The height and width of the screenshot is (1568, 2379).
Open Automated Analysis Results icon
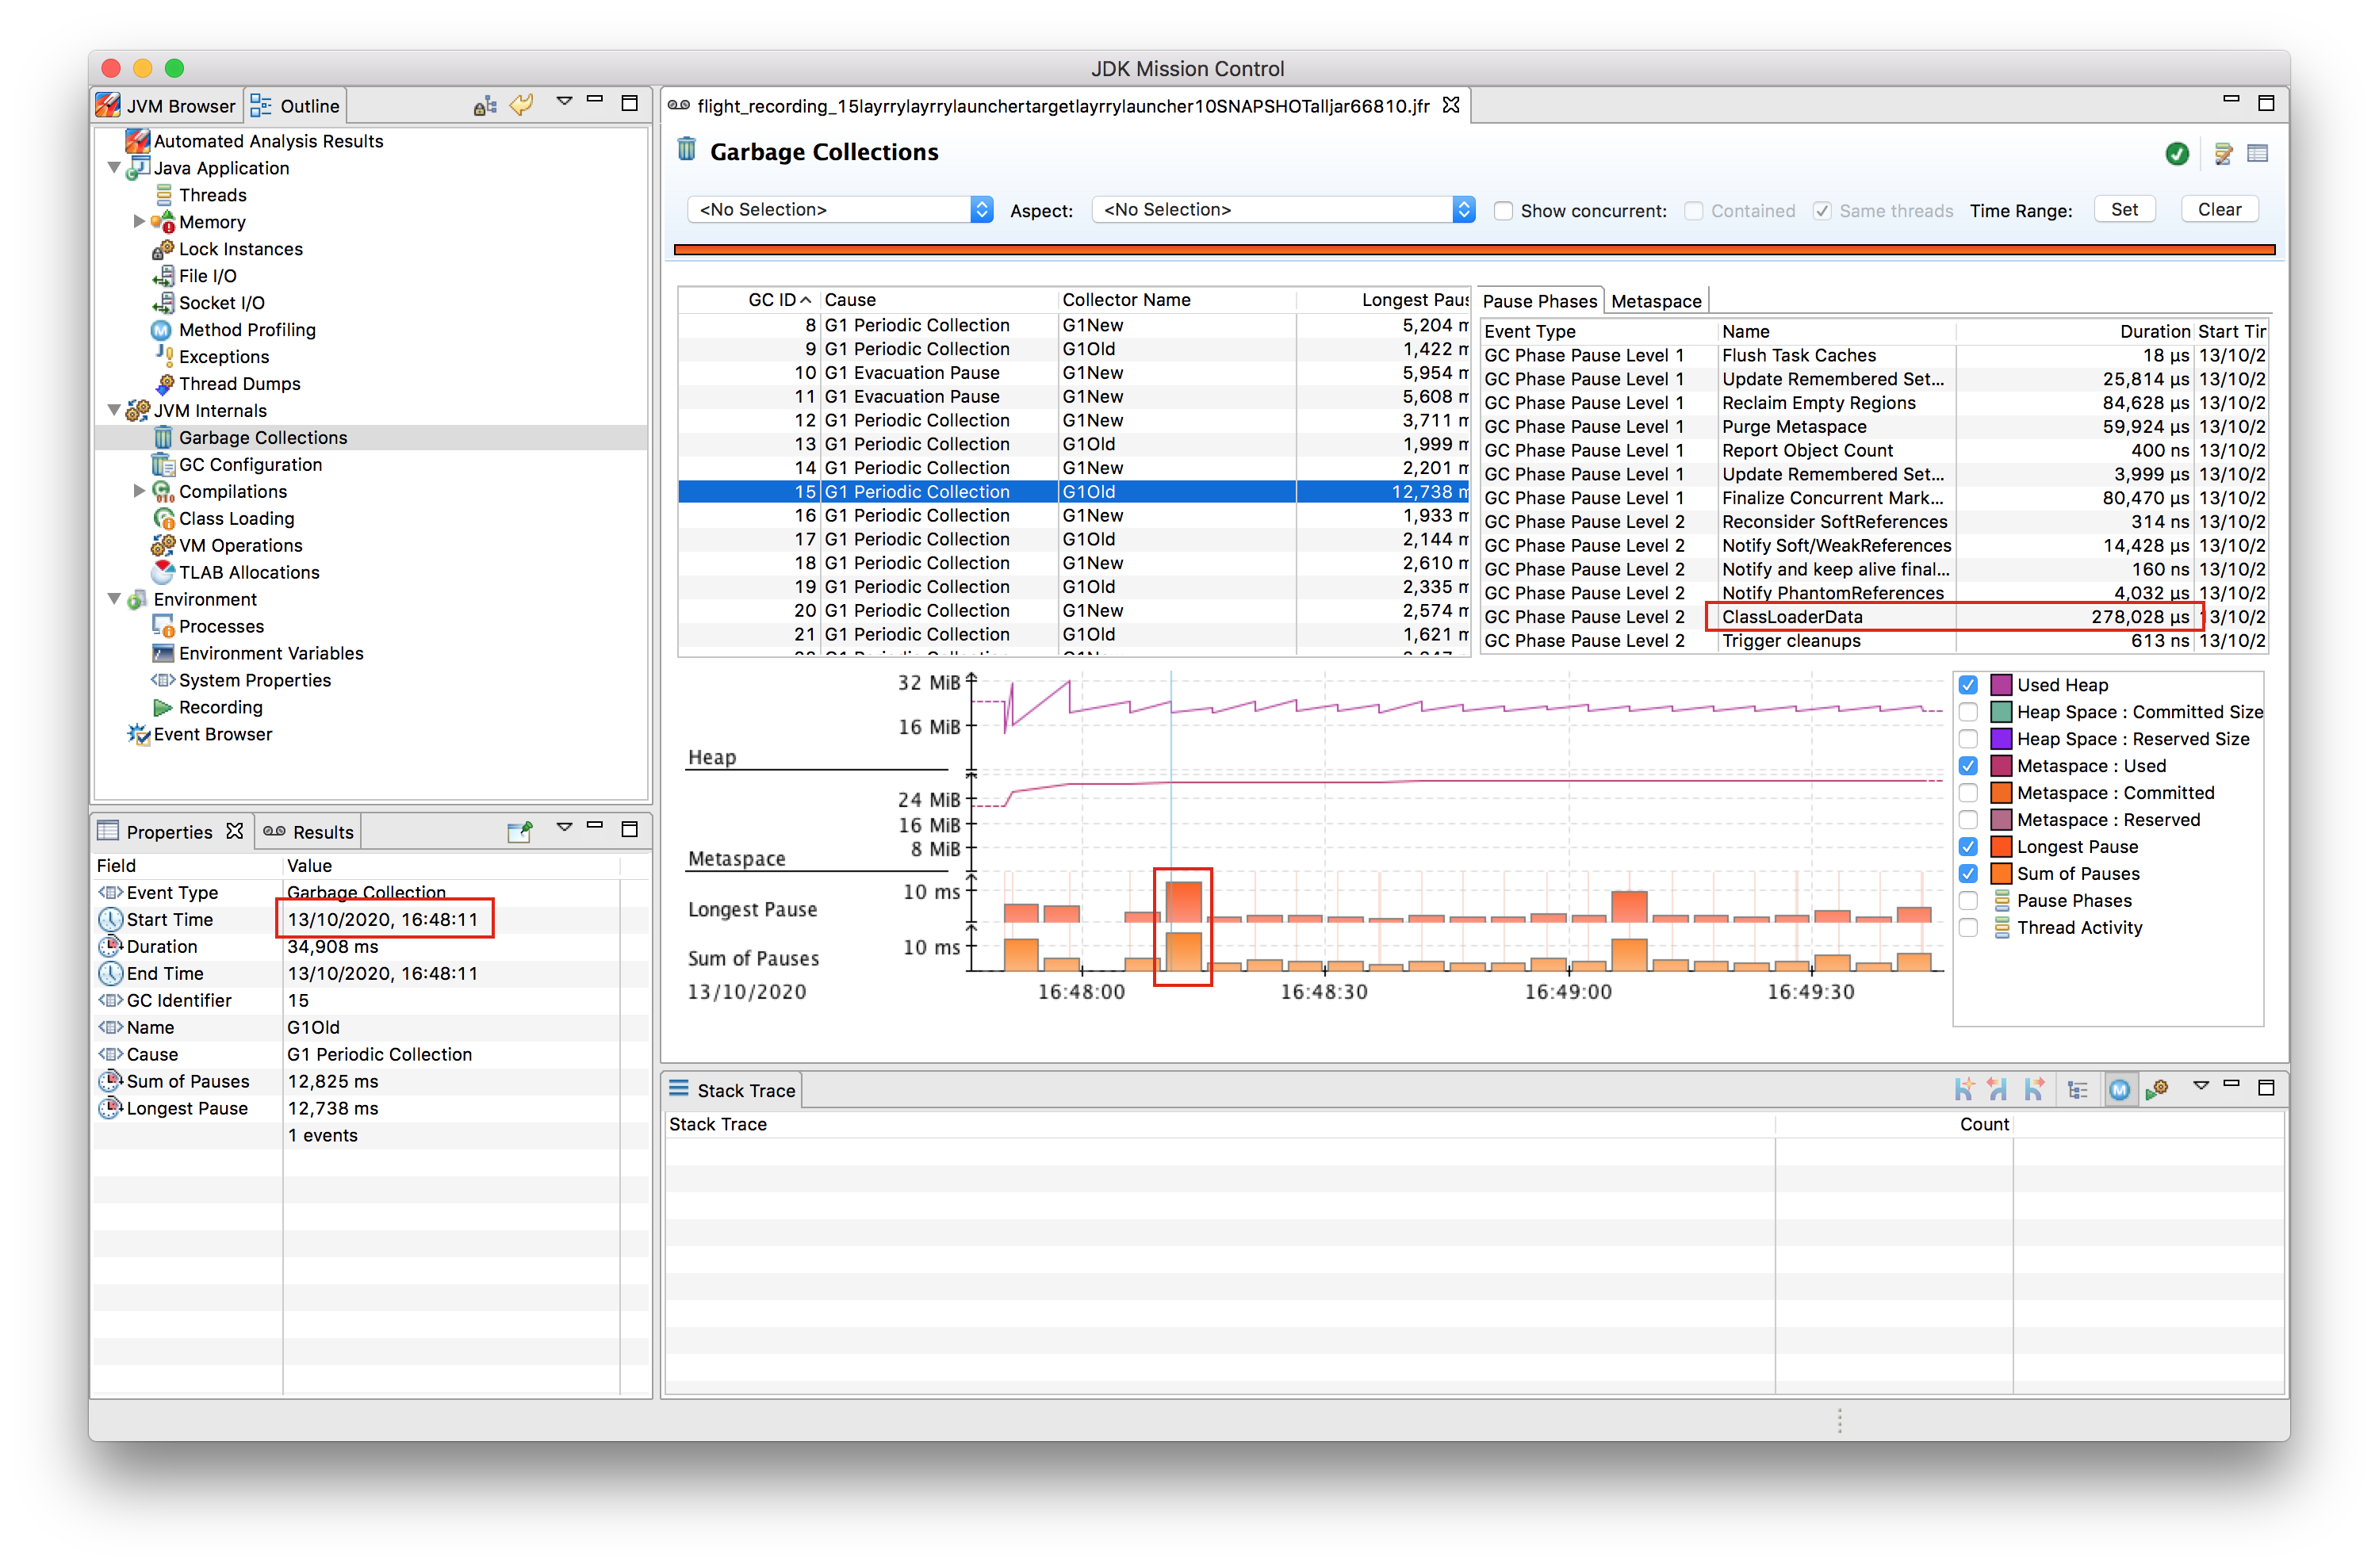pos(137,141)
